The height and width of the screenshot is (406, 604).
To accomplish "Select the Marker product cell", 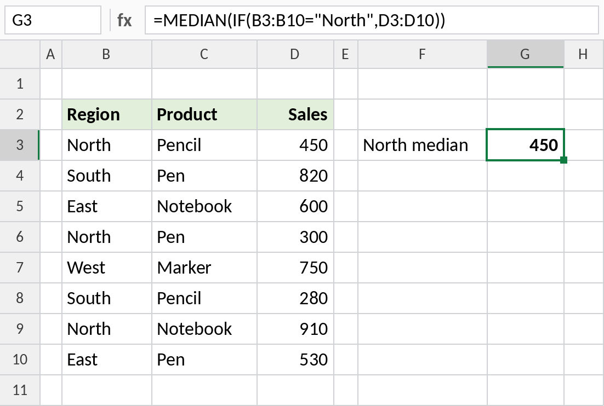I will click(204, 268).
